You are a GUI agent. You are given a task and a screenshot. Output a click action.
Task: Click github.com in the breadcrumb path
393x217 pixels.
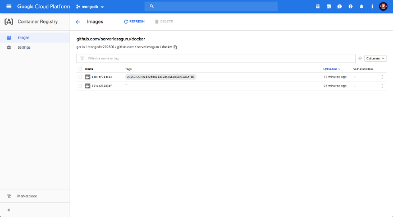125,47
